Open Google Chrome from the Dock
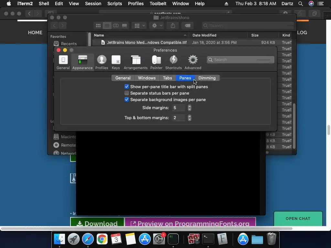The height and width of the screenshot is (248, 331). (102, 239)
